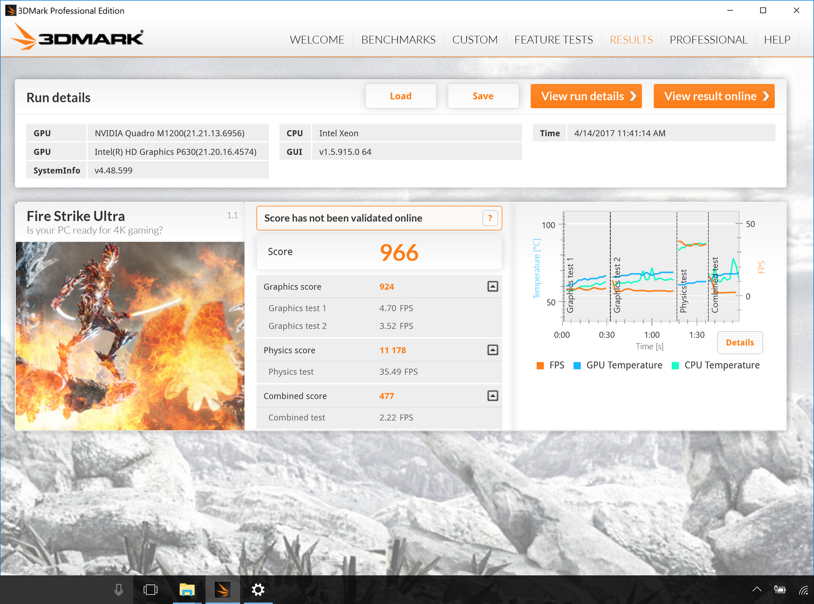Launch File Explorer from taskbar

click(187, 589)
